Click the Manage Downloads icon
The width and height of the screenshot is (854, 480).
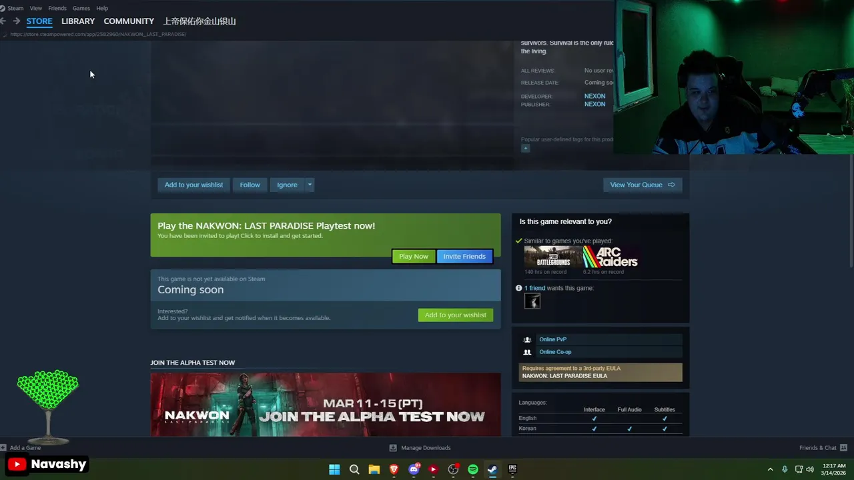point(393,448)
